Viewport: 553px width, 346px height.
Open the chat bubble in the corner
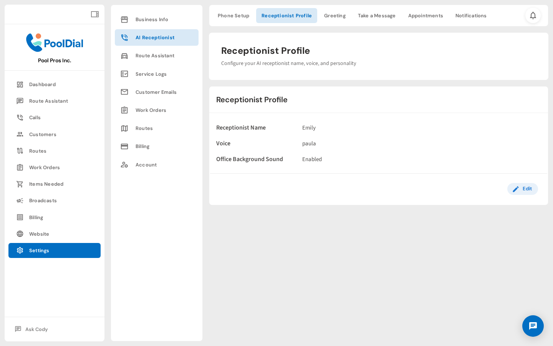[533, 326]
